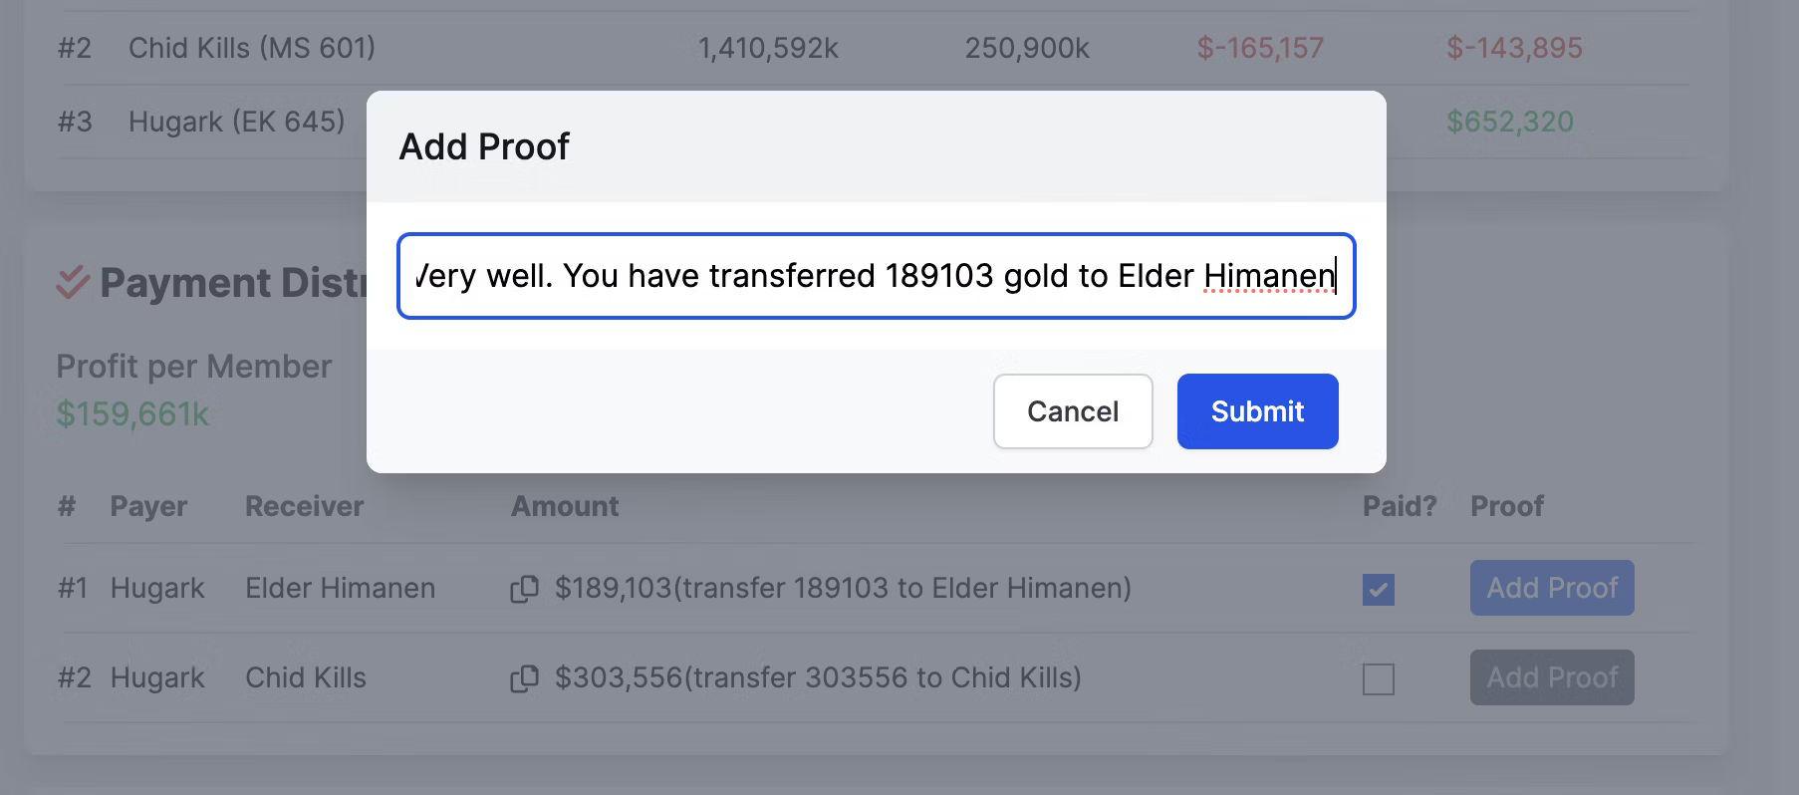Focus the proof text input field
The image size is (1799, 795).
pos(877,276)
